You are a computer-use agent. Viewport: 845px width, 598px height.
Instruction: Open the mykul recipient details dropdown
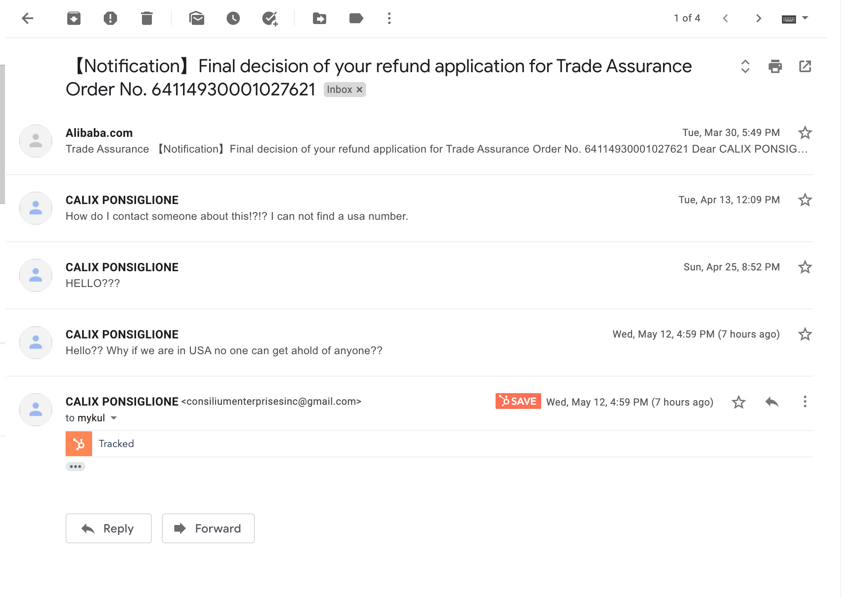114,418
